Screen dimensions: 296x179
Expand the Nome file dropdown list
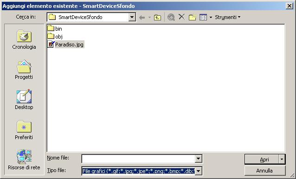click(198, 159)
